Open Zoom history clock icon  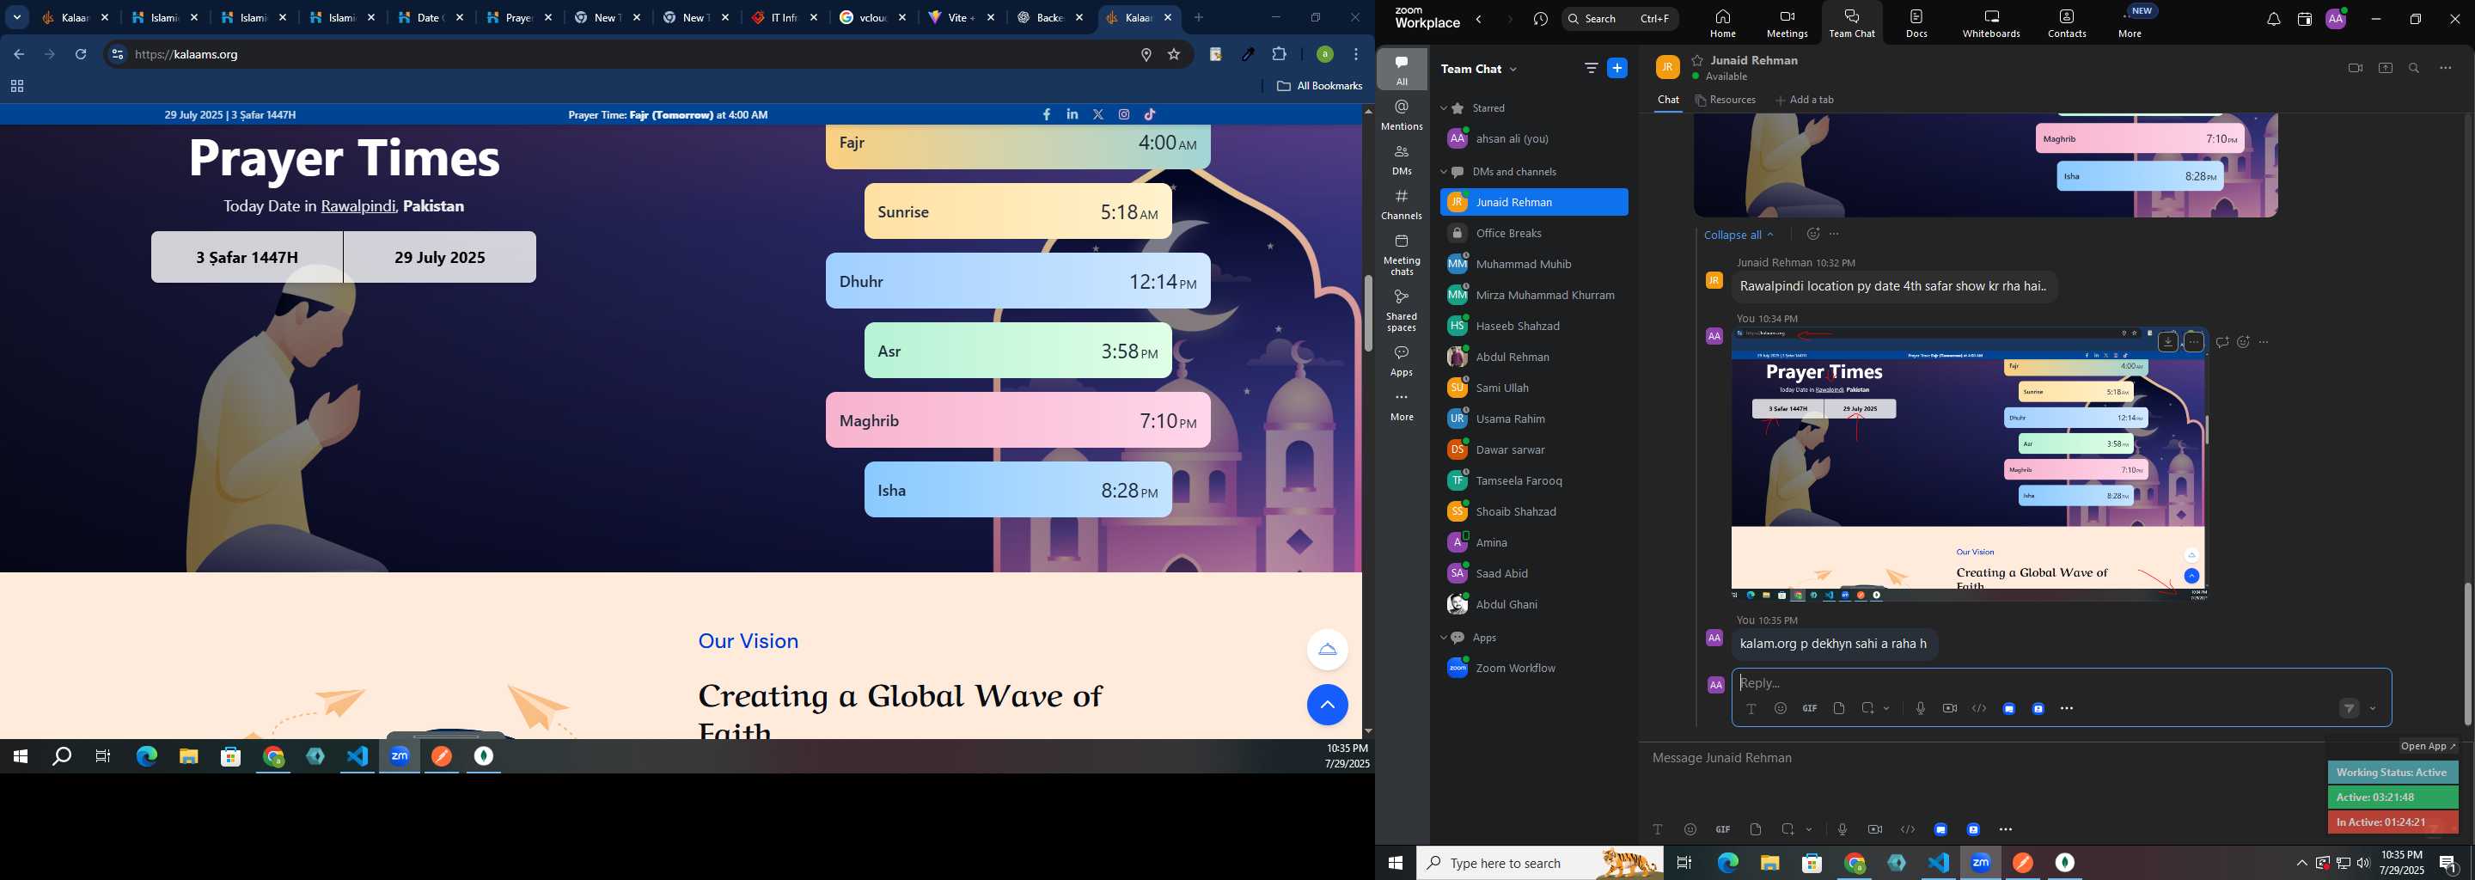(1541, 19)
